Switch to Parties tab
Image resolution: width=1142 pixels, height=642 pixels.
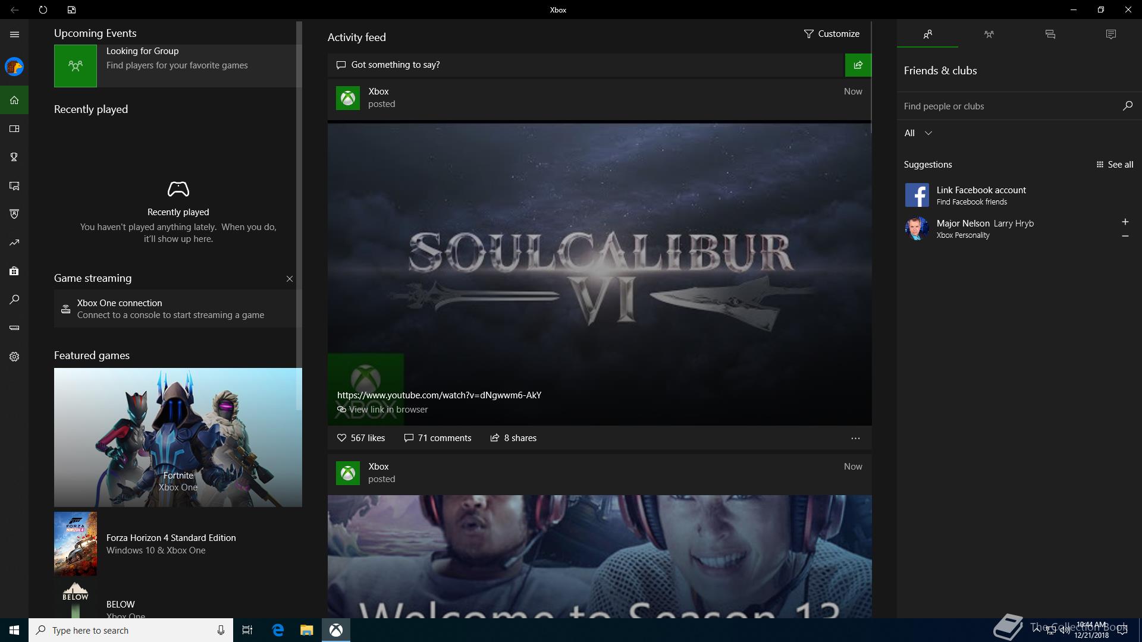[x=989, y=34]
